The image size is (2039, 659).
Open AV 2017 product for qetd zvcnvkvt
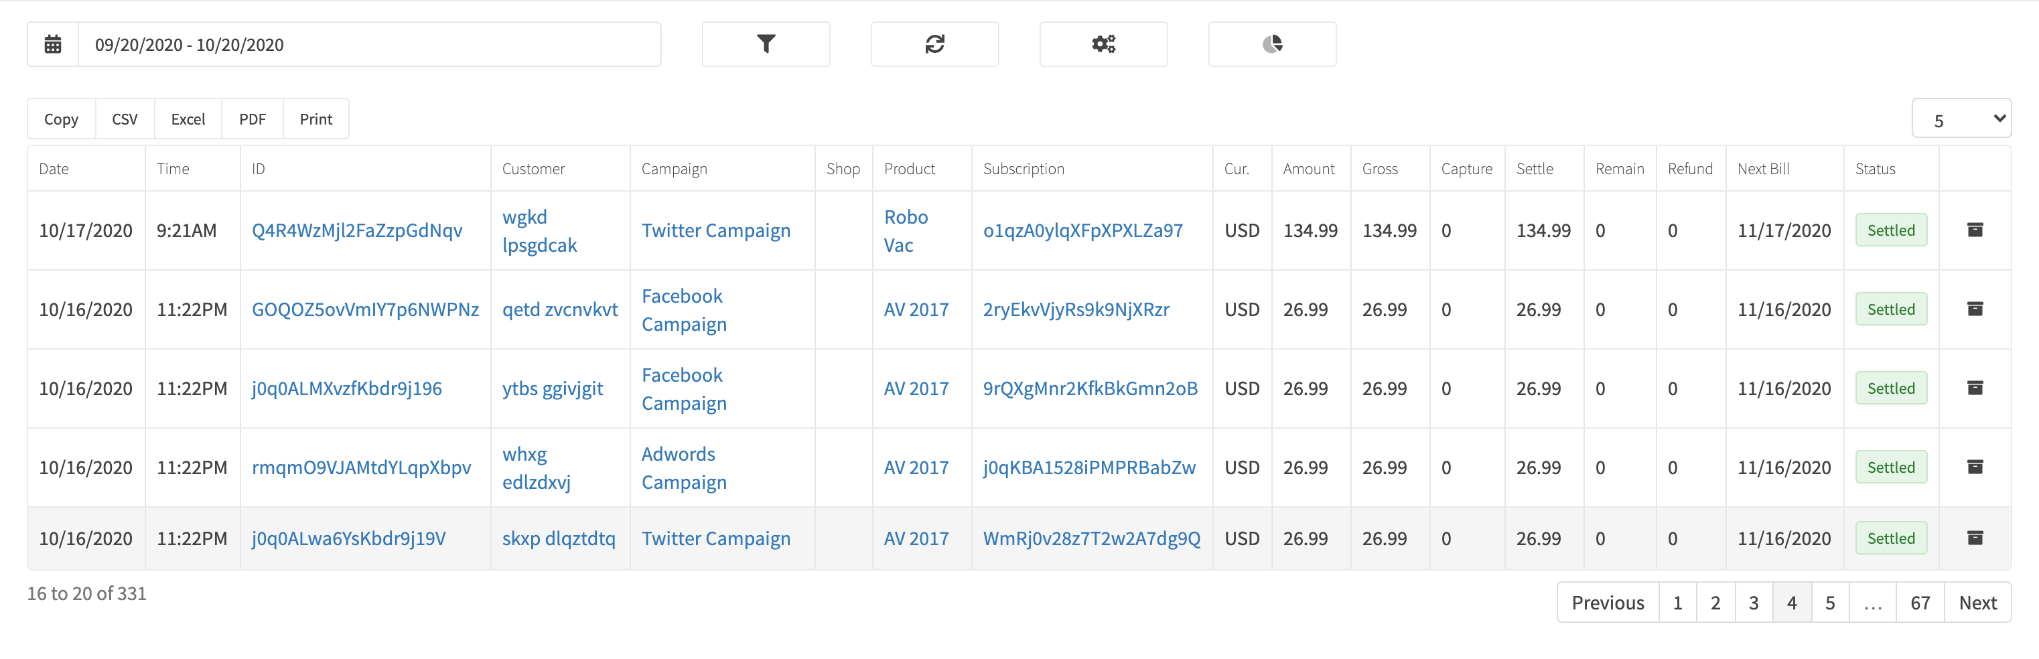point(916,309)
